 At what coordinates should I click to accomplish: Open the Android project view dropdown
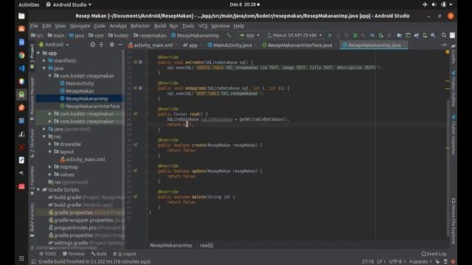point(54,44)
